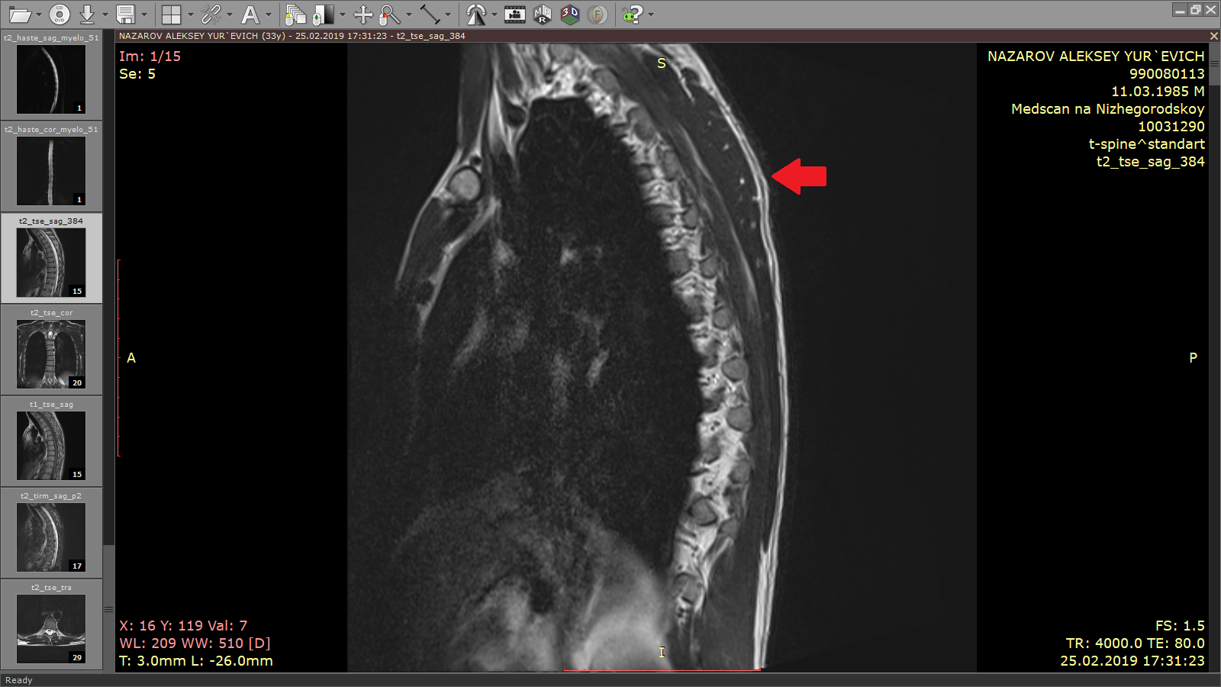The image size is (1221, 687).
Task: Click the PACS download arrow icon
Action: point(87,14)
